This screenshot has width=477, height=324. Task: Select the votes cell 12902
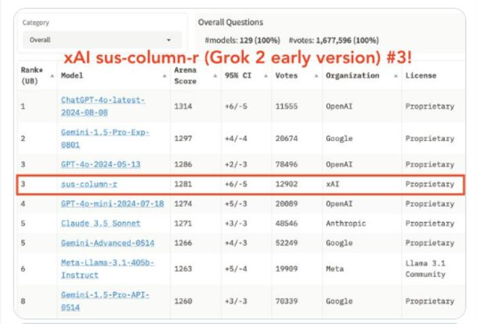(x=287, y=184)
